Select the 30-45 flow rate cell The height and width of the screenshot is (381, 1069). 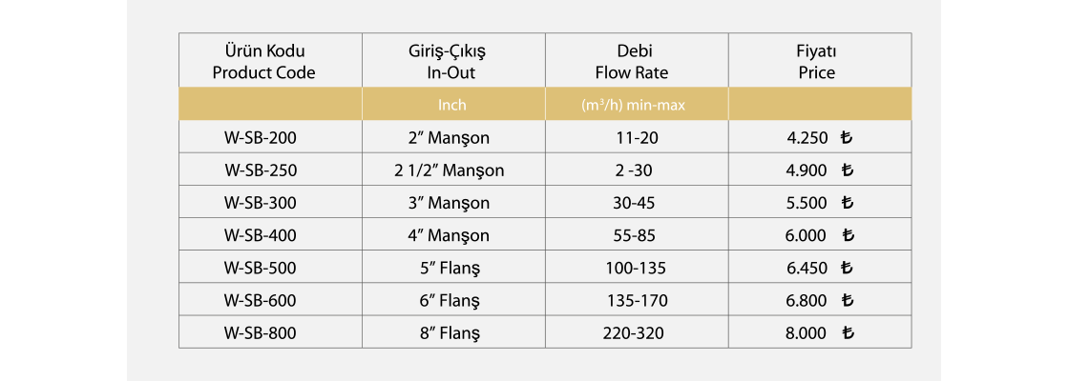(x=633, y=203)
